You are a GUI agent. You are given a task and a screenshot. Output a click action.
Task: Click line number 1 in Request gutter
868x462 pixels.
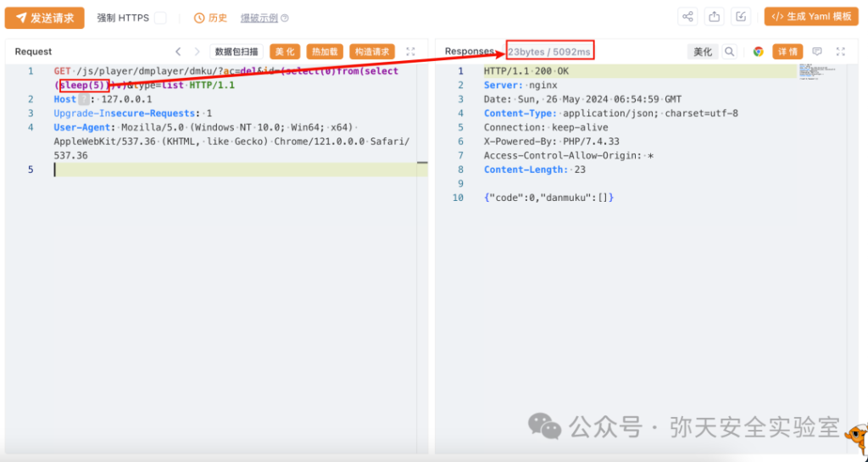click(31, 71)
